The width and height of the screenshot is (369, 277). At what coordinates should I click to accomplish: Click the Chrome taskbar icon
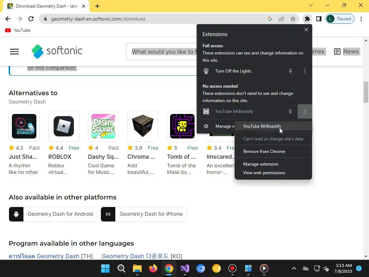click(169, 268)
